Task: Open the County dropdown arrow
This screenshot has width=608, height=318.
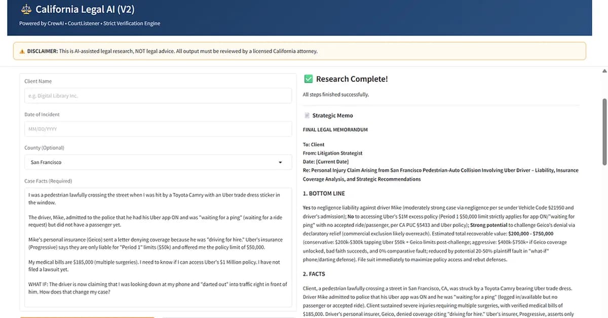Action: 281,163
